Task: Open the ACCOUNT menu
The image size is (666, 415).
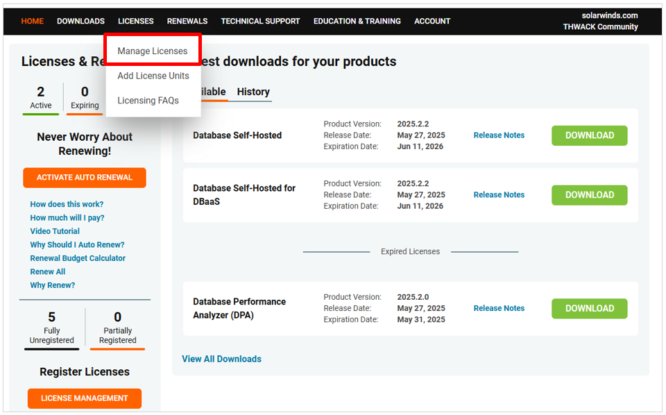Action: pyautogui.click(x=432, y=22)
